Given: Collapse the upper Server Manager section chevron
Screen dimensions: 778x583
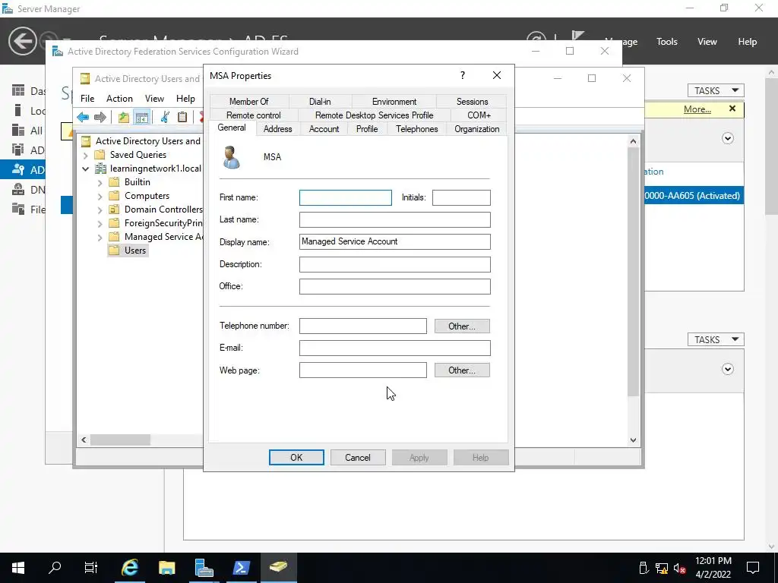Looking at the screenshot, I should click(727, 138).
